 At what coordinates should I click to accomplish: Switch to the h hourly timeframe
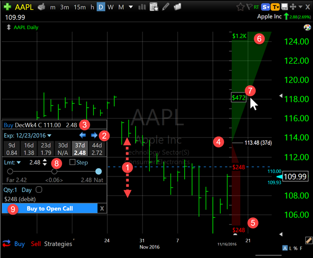coord(92,7)
